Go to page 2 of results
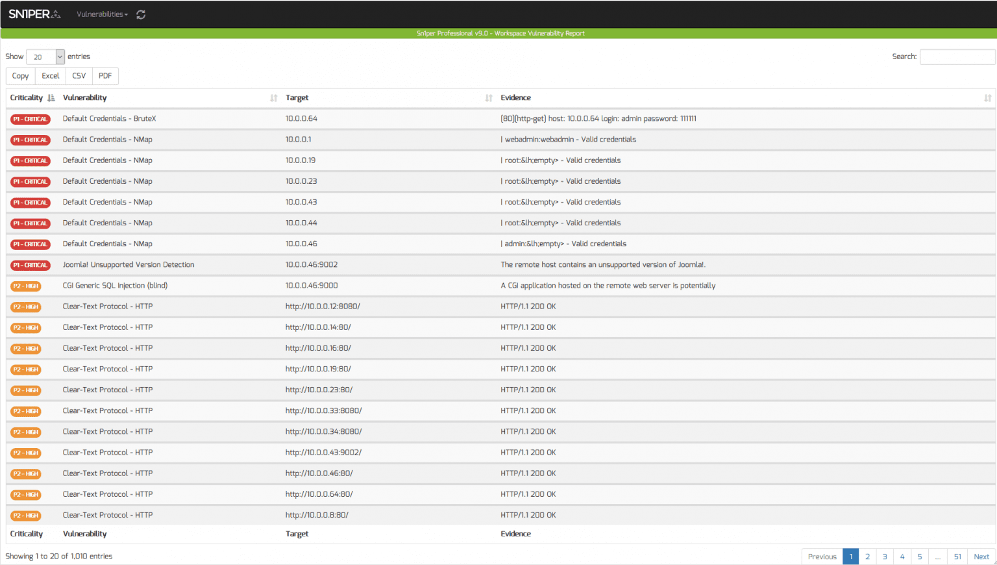The height and width of the screenshot is (565, 997). coord(867,557)
